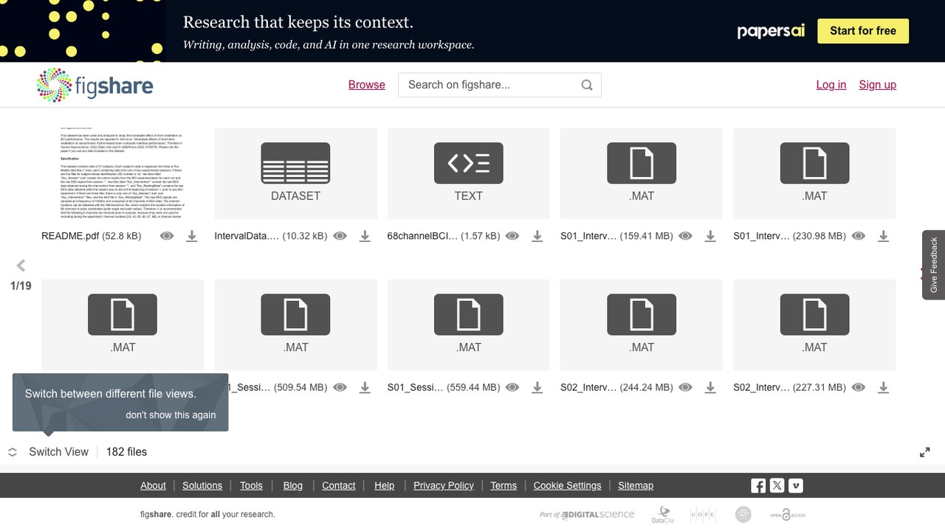
Task: Open the Solutions footer link
Action: [202, 485]
